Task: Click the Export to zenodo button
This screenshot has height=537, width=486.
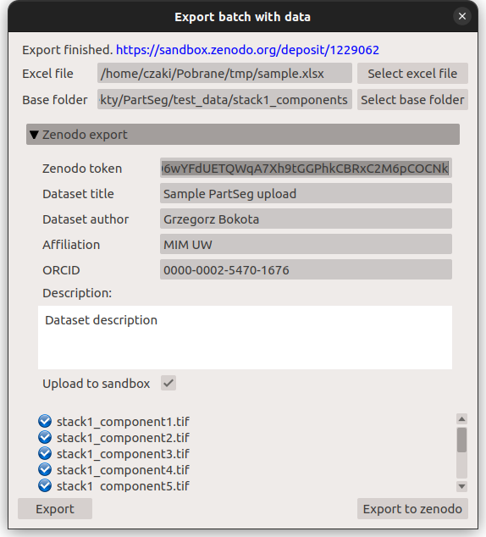Action: [x=412, y=509]
